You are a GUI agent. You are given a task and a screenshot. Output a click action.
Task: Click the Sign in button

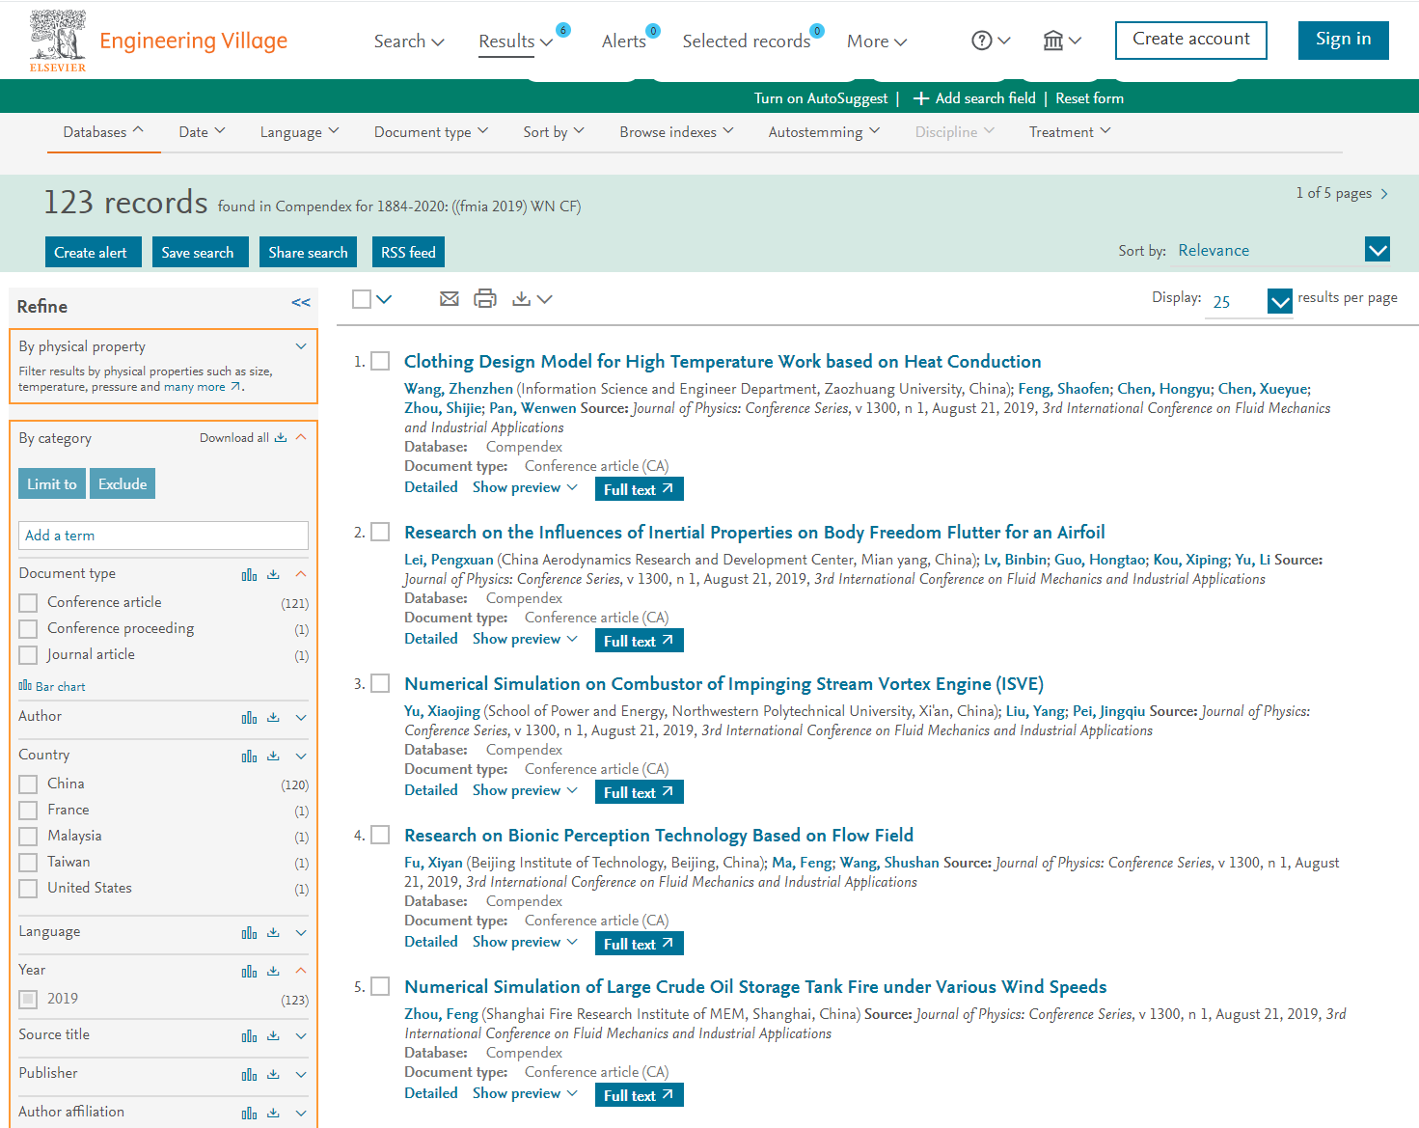pyautogui.click(x=1344, y=40)
